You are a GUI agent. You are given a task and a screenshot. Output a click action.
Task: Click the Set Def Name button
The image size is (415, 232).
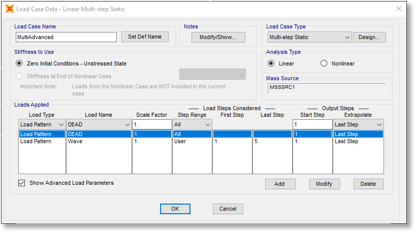click(x=144, y=37)
